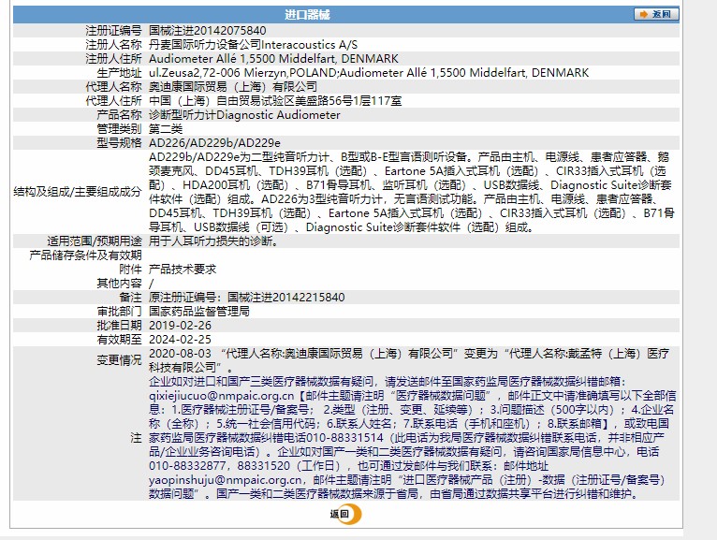Click agent name 奥迪康国际贸易（上海）有限公司
Image resolution: width=717 pixels, height=540 pixels.
[233, 87]
